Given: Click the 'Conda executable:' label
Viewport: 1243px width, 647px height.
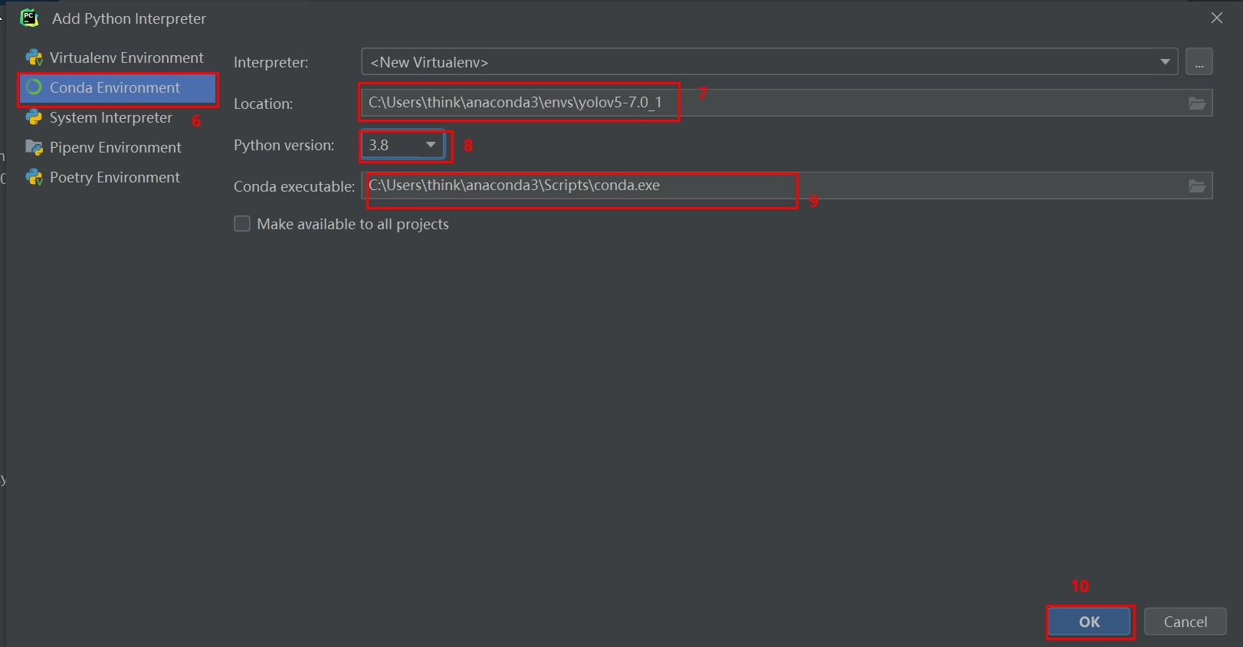Looking at the screenshot, I should click(294, 187).
